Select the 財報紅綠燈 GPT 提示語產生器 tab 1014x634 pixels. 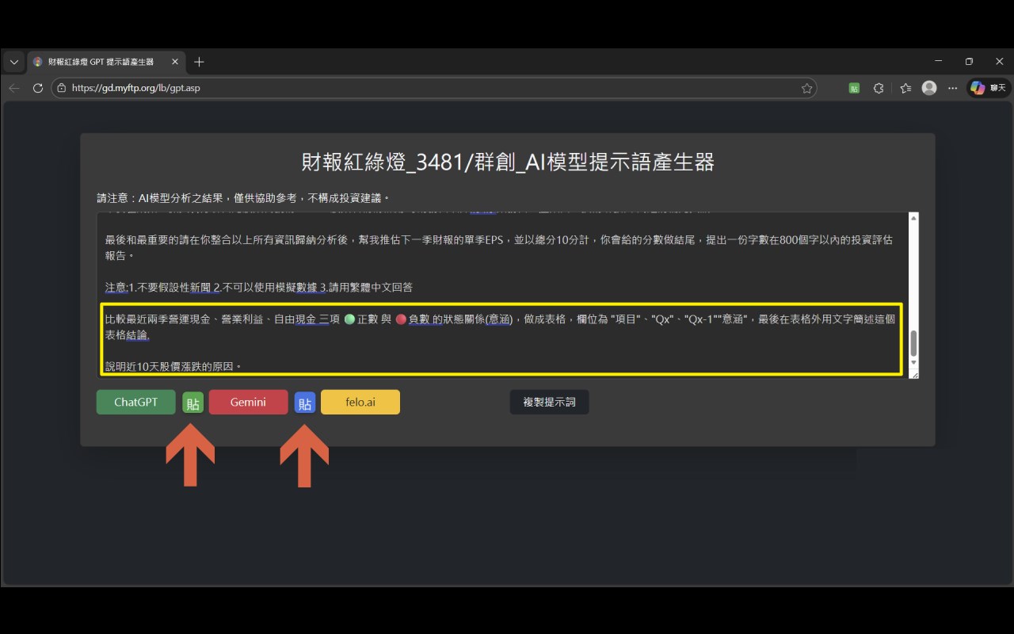pyautogui.click(x=106, y=62)
